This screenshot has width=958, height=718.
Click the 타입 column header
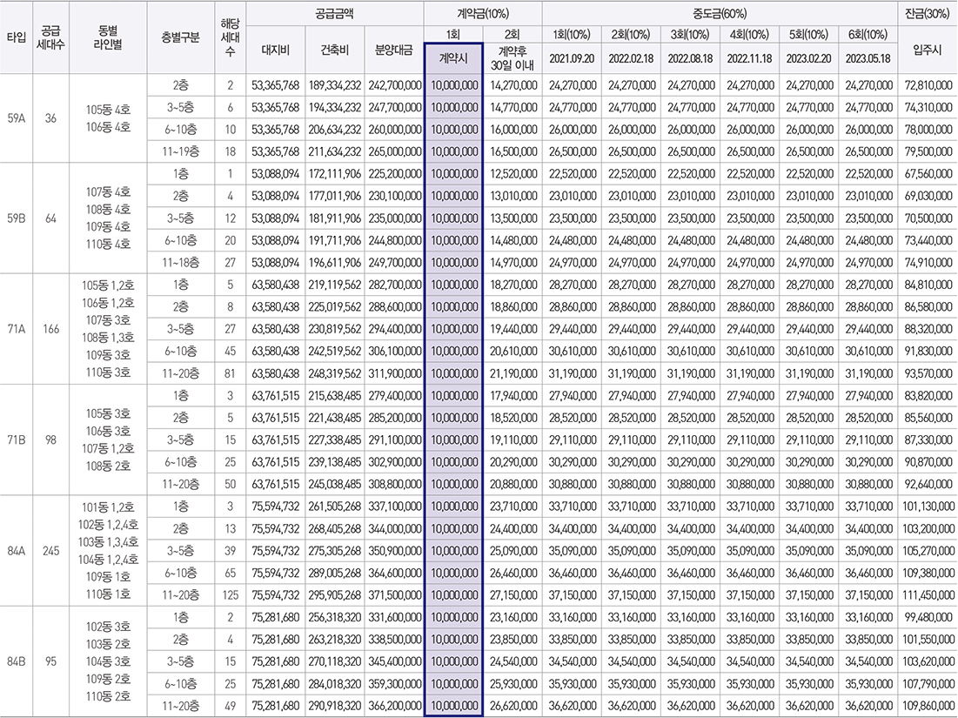pyautogui.click(x=17, y=38)
